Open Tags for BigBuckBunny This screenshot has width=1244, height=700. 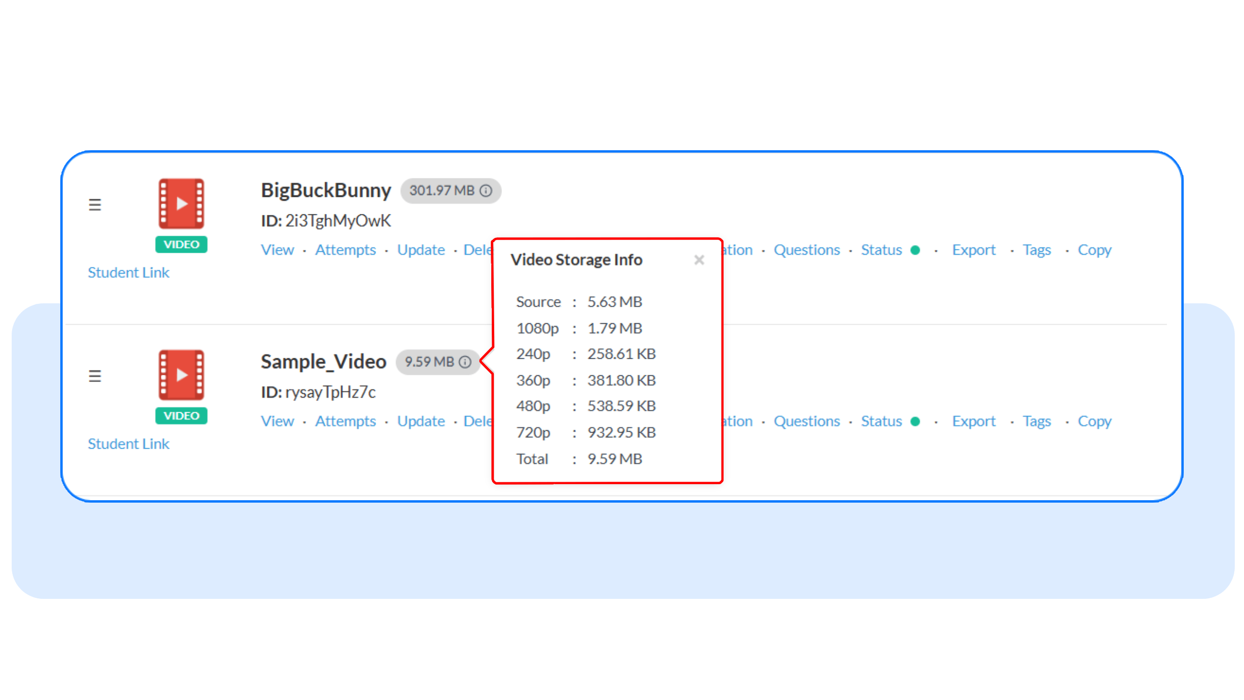click(x=1037, y=250)
